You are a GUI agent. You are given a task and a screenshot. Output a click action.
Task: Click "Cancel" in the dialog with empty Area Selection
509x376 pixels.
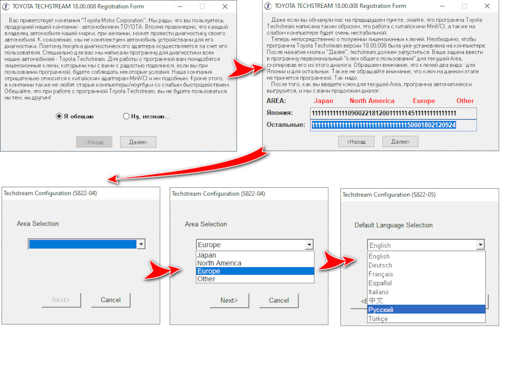pyautogui.click(x=111, y=300)
